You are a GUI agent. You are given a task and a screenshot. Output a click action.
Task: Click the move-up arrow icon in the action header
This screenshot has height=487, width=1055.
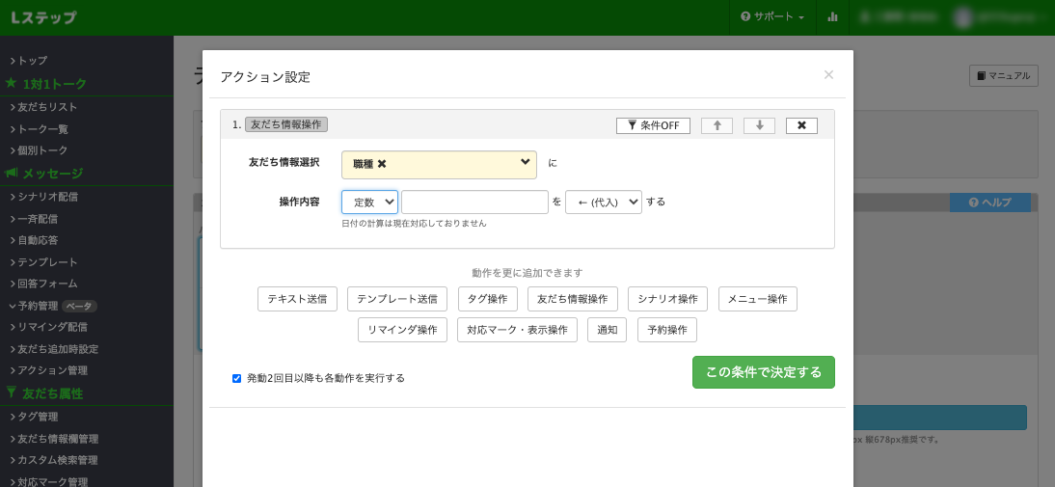717,125
